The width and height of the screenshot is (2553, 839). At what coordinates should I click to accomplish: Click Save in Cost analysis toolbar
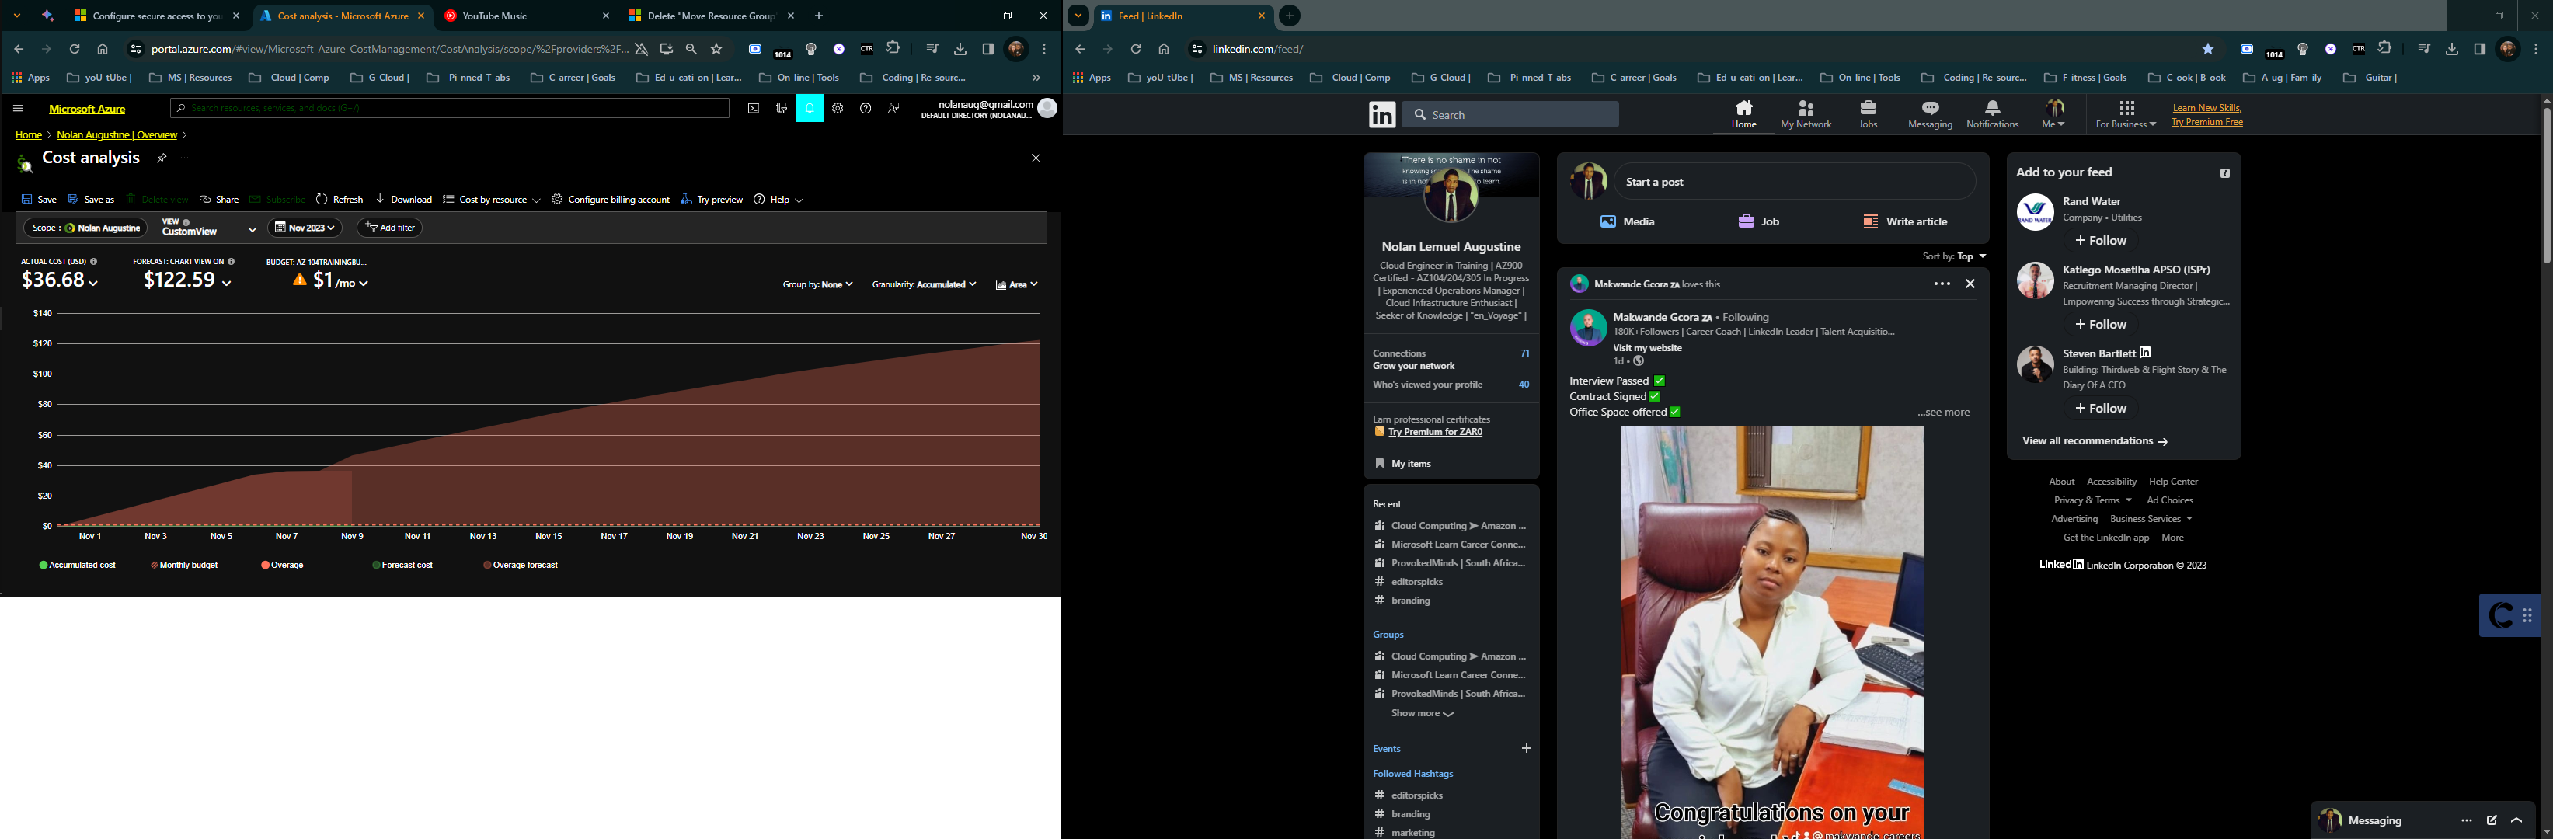39,199
